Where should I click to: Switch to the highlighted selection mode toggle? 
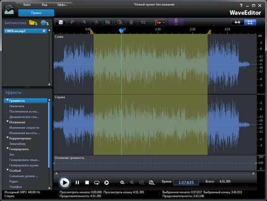[249, 22]
